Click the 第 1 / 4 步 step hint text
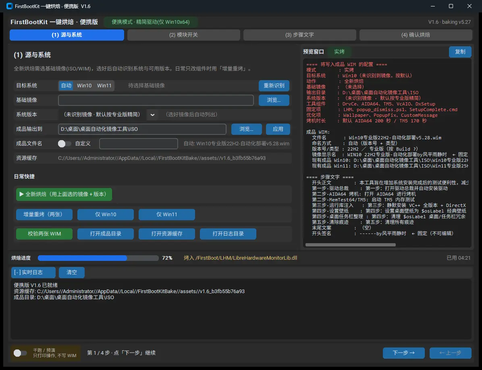This screenshot has width=482, height=370. [x=121, y=353]
